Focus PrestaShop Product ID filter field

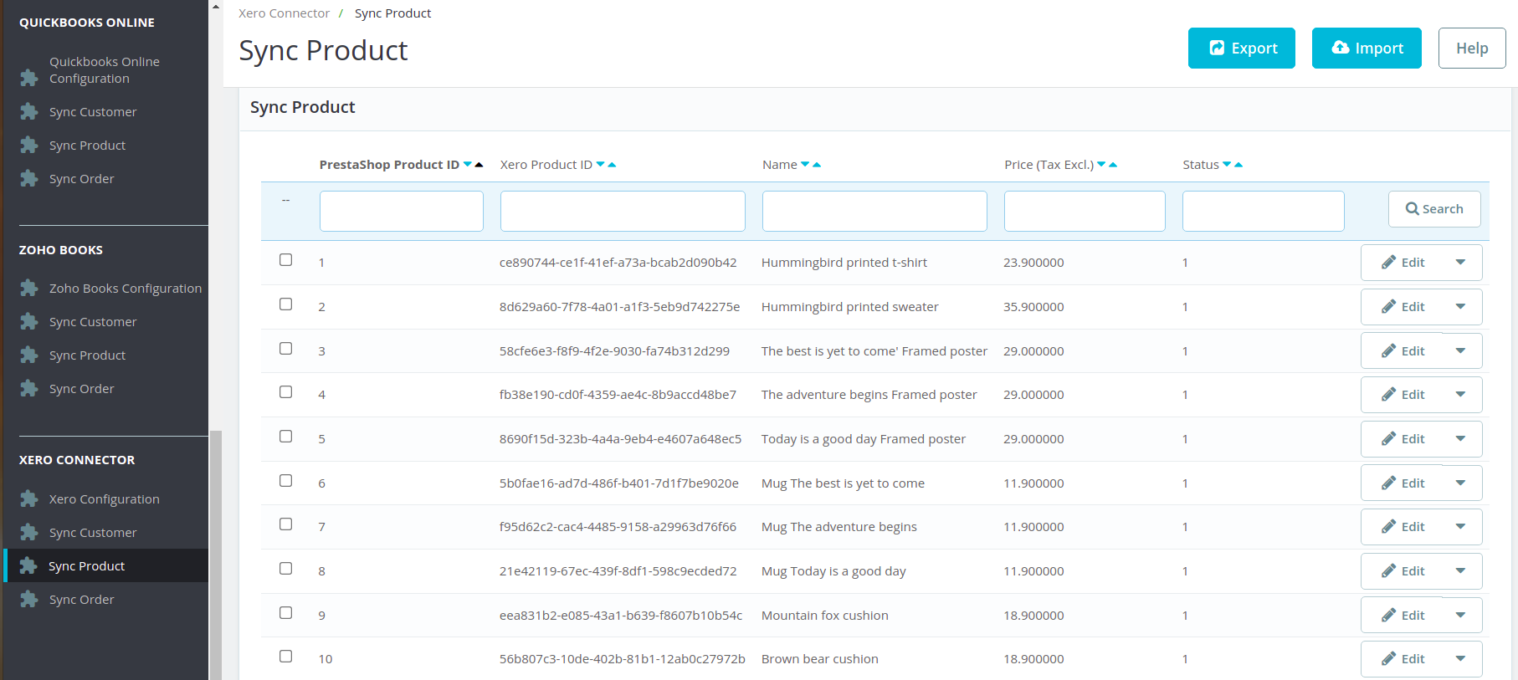tap(402, 211)
